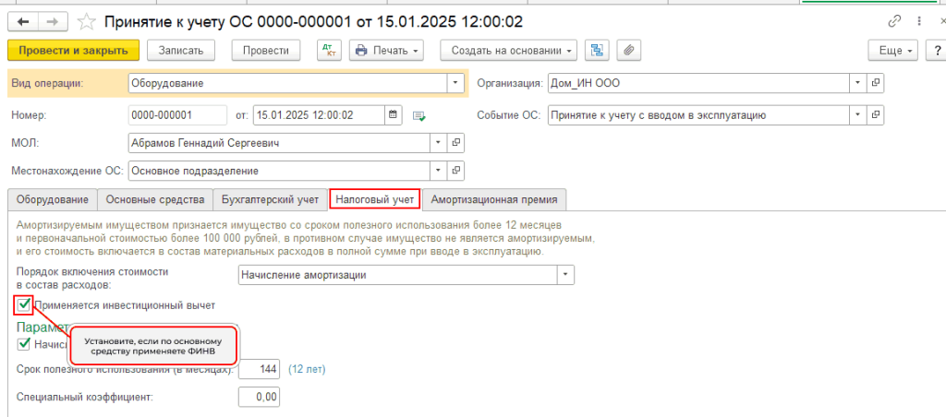Viewport: 946px width, 417px height.
Task: Switch to Оборудование tab
Action: (53, 199)
